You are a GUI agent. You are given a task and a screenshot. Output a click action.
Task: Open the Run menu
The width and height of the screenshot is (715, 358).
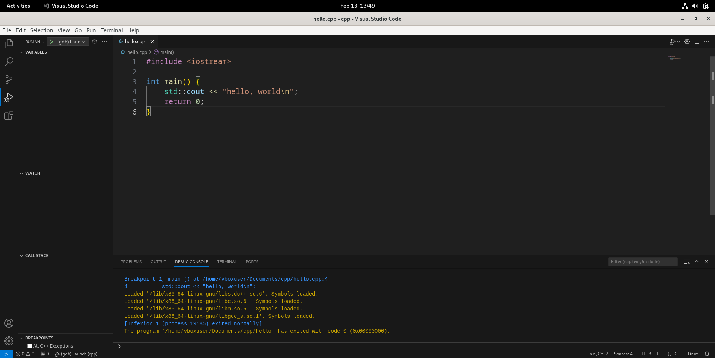click(91, 30)
